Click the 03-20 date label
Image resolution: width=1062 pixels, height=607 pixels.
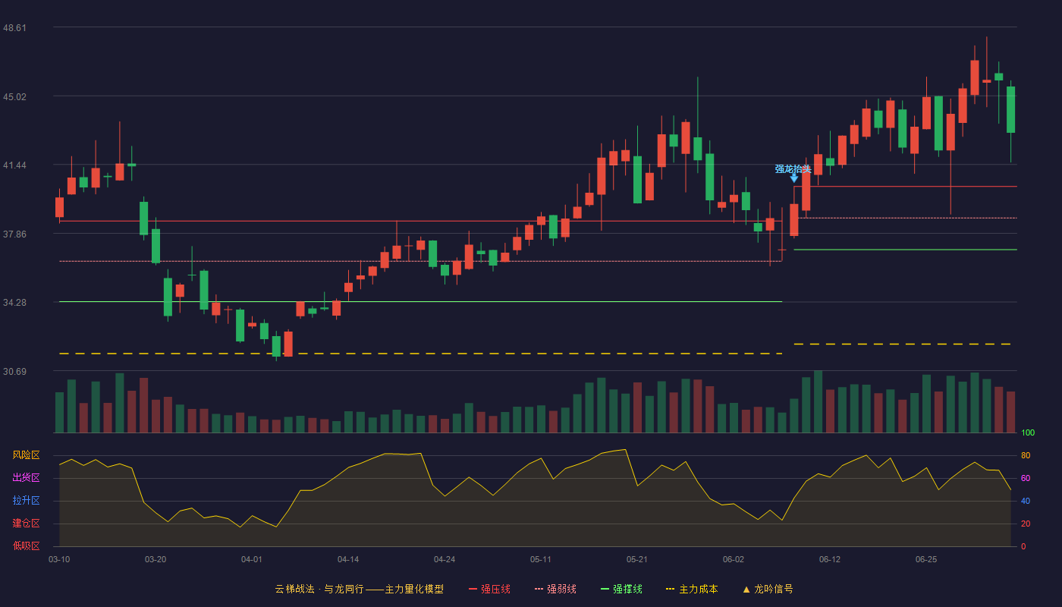click(156, 559)
